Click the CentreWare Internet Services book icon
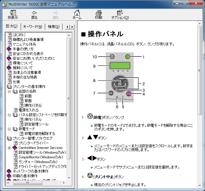205x191 pixels. pyautogui.click(x=15, y=148)
